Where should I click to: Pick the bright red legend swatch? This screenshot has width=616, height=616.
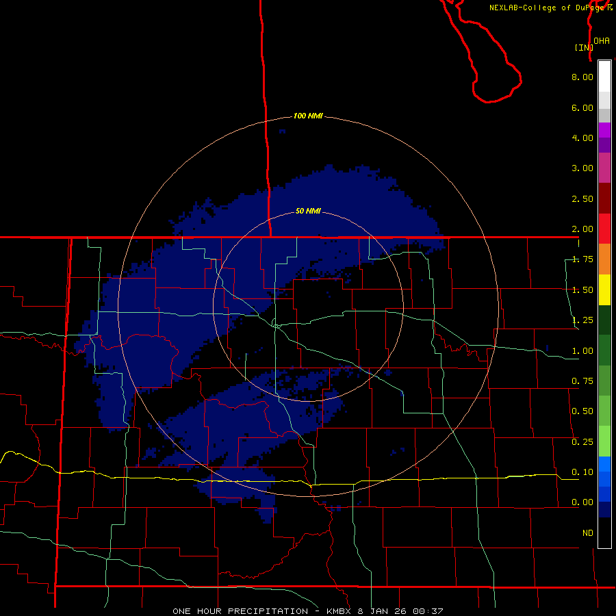[x=604, y=229]
